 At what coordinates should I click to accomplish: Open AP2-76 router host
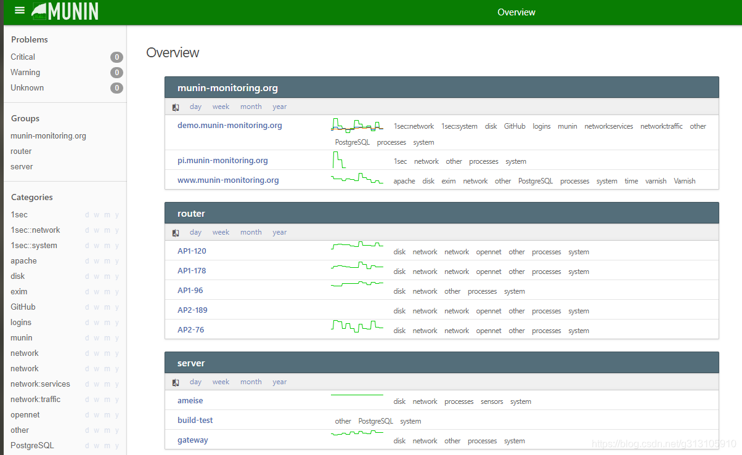click(190, 329)
